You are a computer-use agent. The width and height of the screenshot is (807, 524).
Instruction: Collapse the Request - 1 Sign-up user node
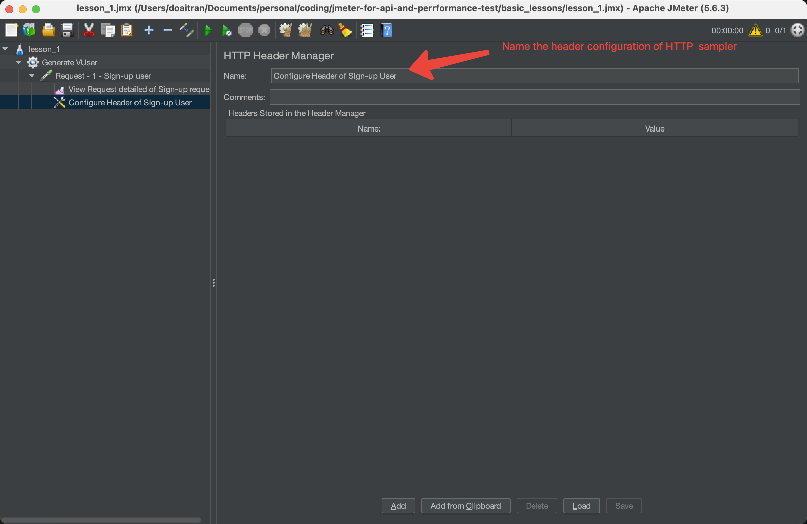[x=32, y=76]
